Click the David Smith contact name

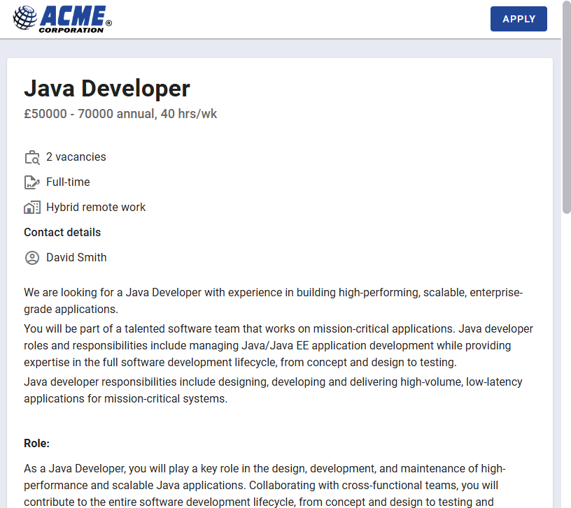tap(76, 258)
